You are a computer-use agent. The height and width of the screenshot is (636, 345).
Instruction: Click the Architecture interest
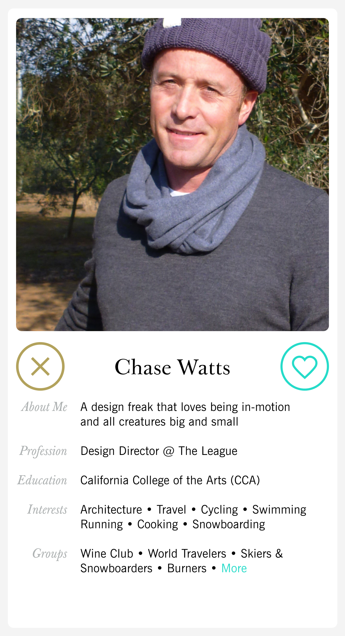click(x=111, y=510)
